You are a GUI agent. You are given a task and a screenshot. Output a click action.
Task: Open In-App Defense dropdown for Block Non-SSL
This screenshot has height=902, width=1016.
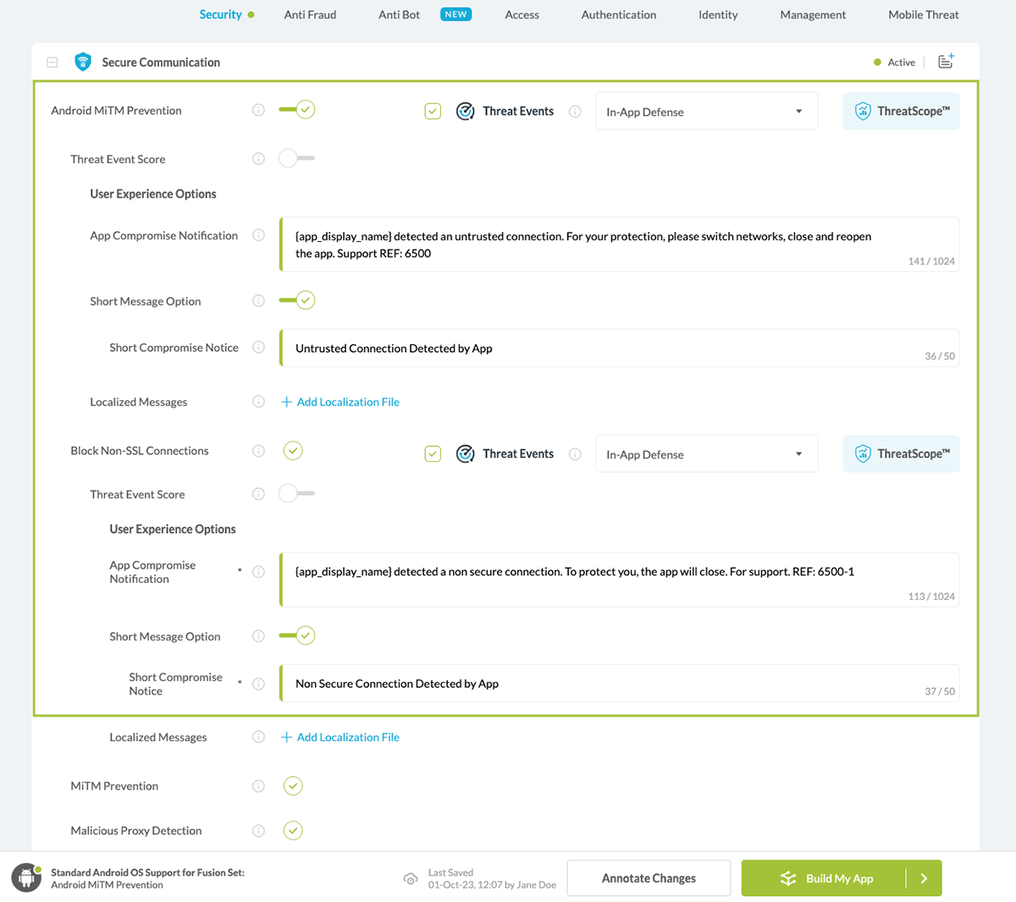coord(706,454)
